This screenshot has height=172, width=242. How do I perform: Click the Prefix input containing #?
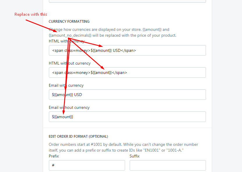(87, 165)
